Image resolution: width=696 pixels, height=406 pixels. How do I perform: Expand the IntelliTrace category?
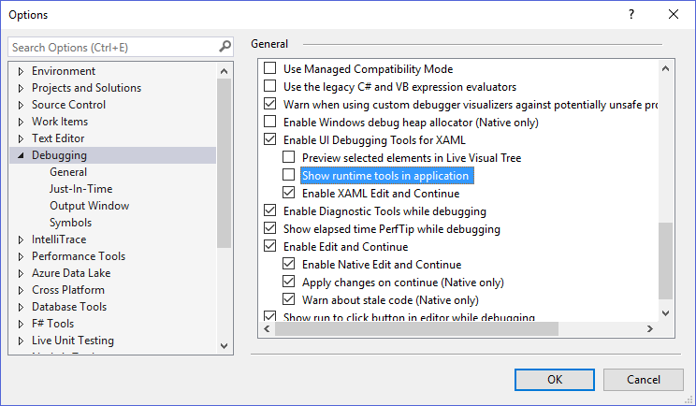[x=21, y=239]
